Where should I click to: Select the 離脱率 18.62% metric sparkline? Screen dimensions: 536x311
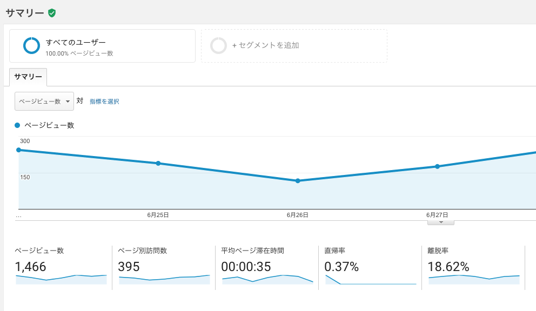tap(474, 279)
